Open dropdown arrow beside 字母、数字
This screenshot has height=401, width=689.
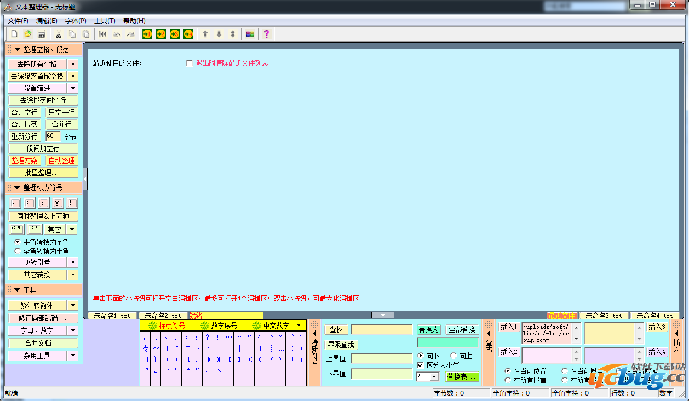tap(73, 330)
